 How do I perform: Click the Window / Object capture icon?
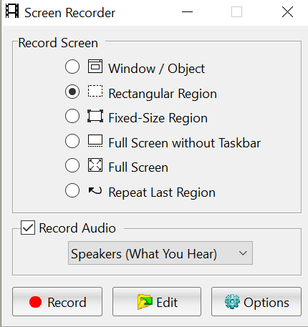pyautogui.click(x=95, y=67)
